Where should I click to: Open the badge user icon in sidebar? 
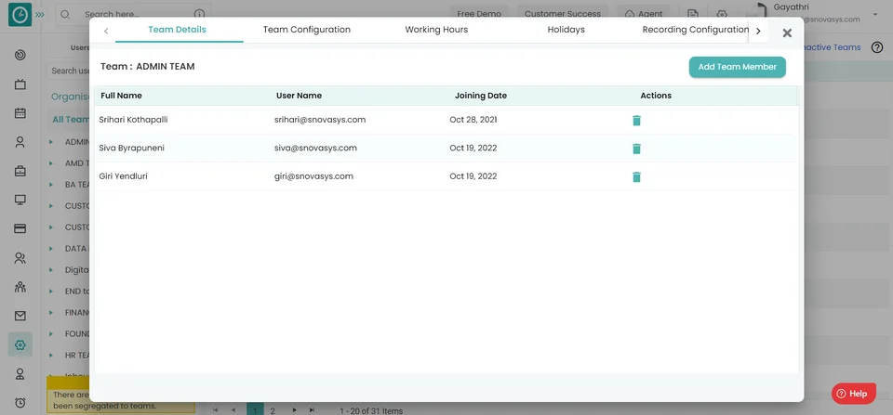click(x=20, y=374)
